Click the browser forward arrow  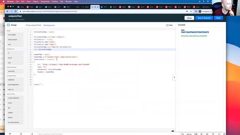click(x=12, y=11)
